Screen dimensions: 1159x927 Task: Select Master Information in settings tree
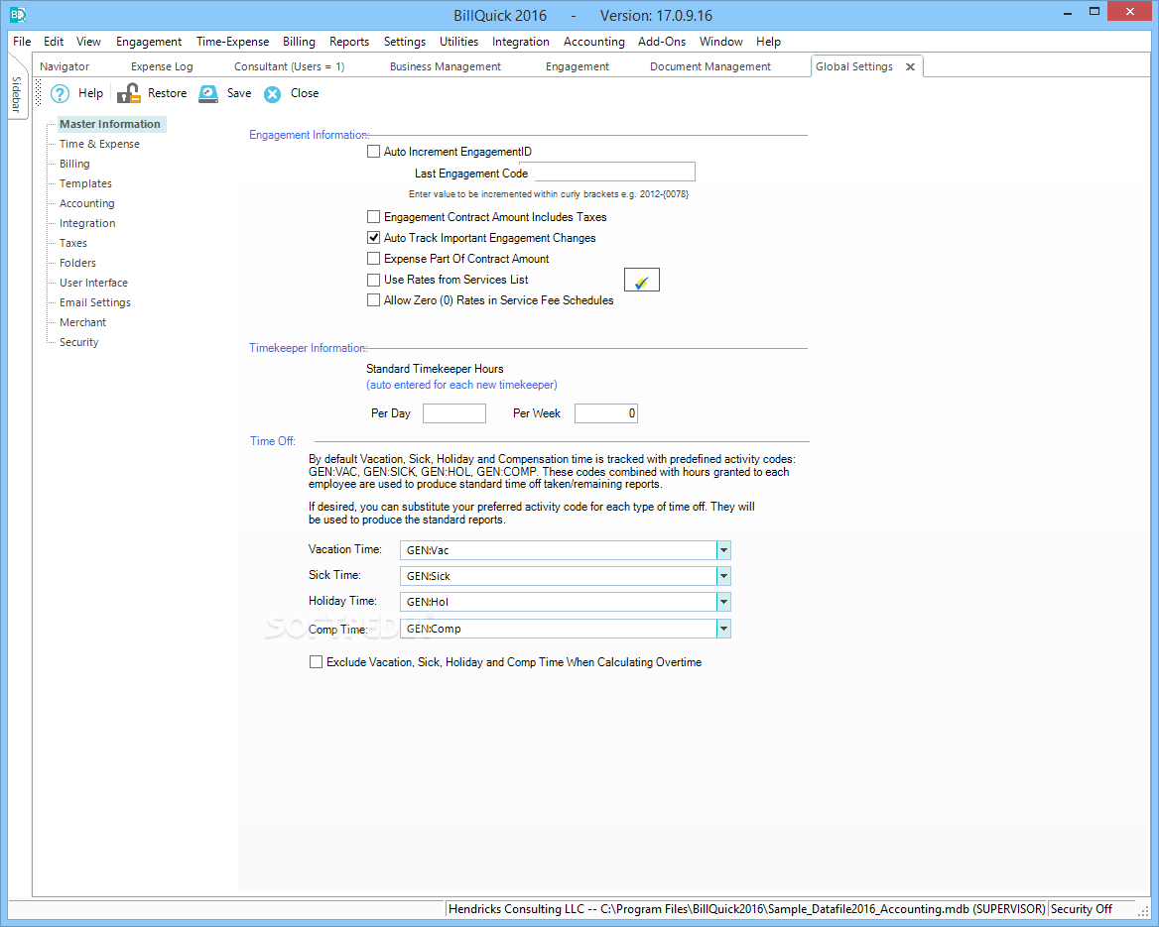point(110,124)
